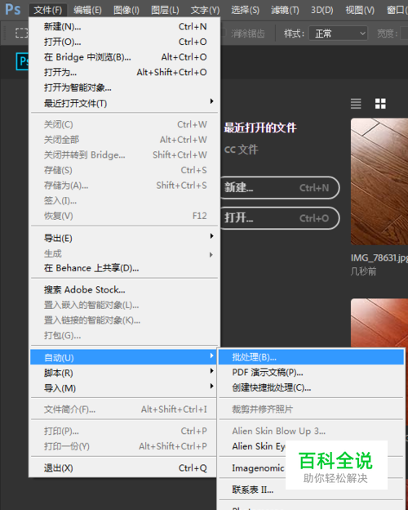Viewport: 408px width, 510px height.
Task: Open the 3D(D) menu
Action: [322, 10]
